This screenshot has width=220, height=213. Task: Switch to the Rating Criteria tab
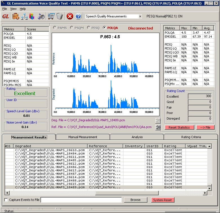tap(191, 137)
